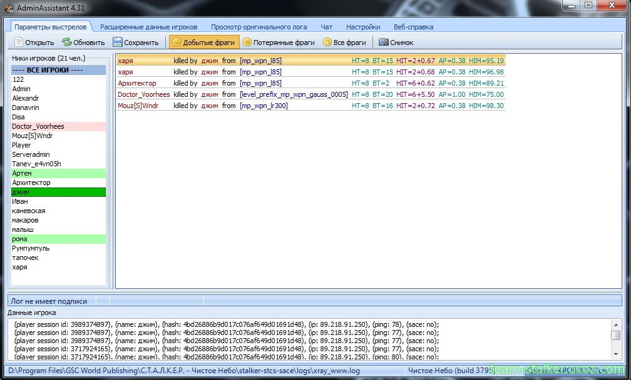Select Mouz[S]Wndr lr300 frag row
The height and width of the screenshot is (380, 631).
[x=311, y=106]
